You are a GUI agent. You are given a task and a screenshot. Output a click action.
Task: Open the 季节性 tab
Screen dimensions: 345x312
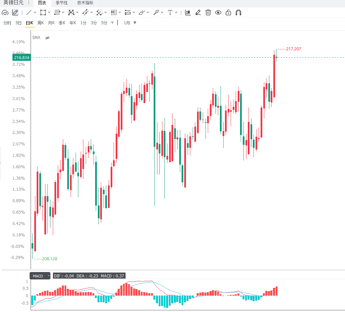click(x=62, y=3)
